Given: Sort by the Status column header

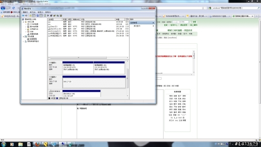Looking at the screenshot, I should pos(98,20).
